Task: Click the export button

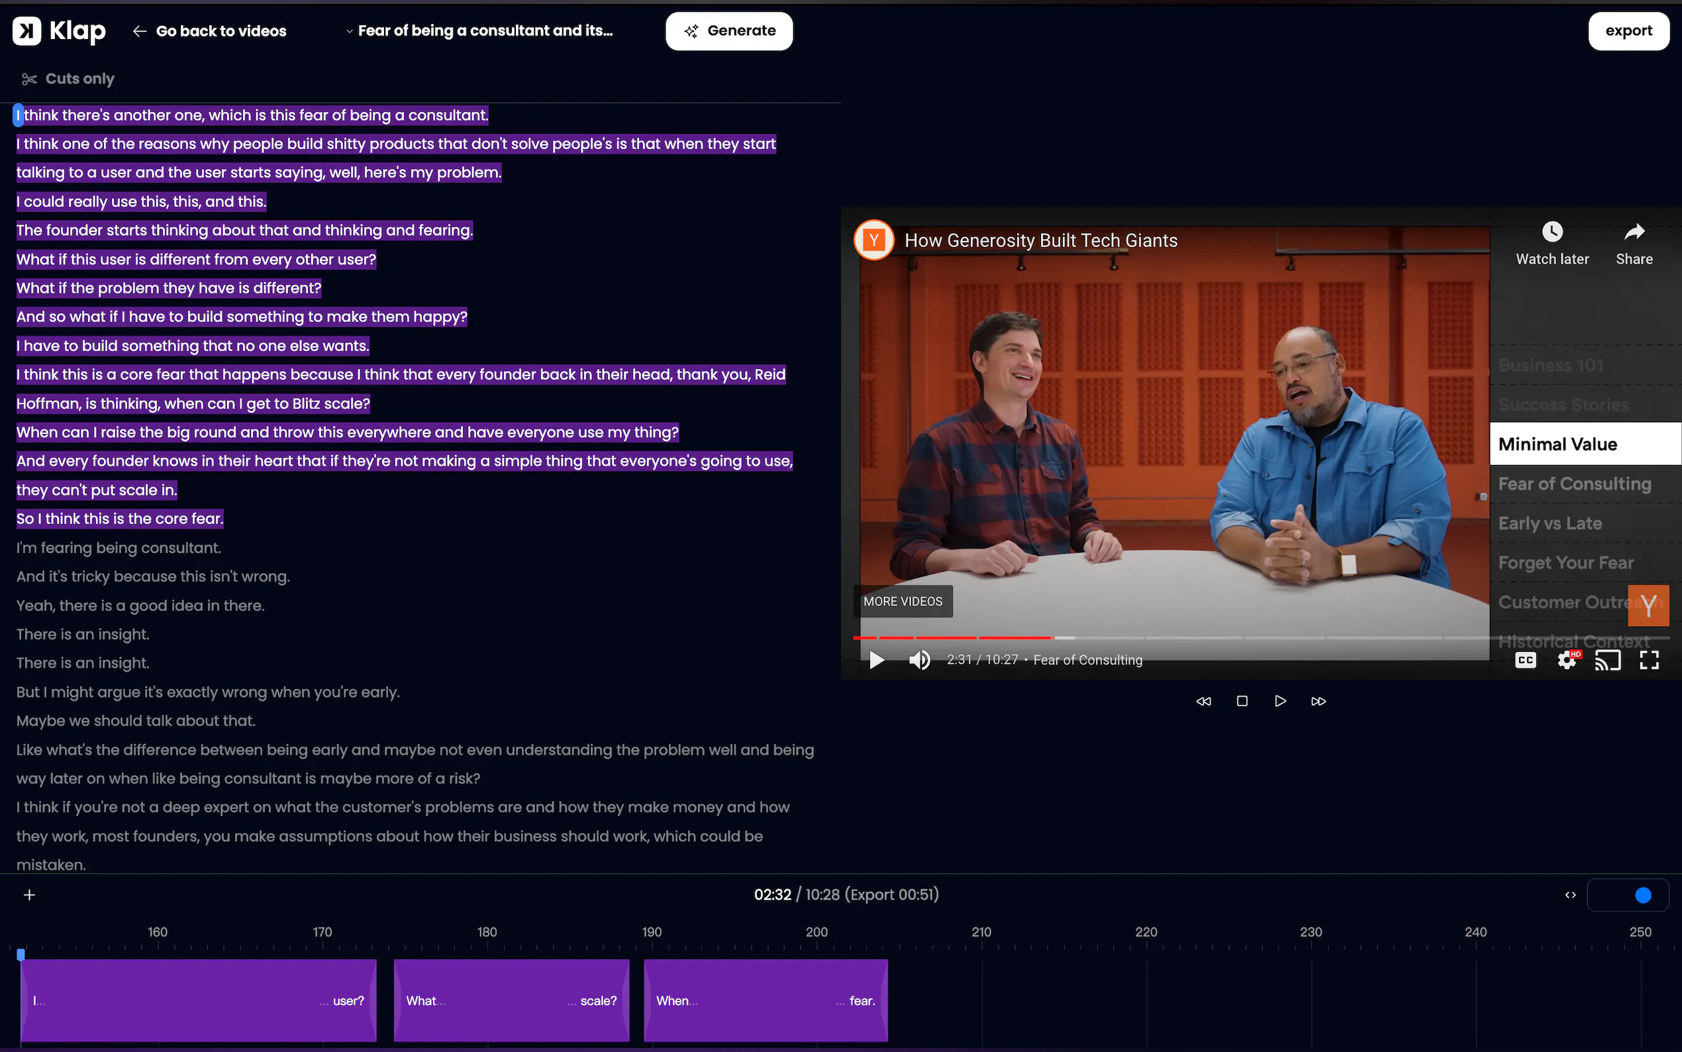Action: 1628,30
